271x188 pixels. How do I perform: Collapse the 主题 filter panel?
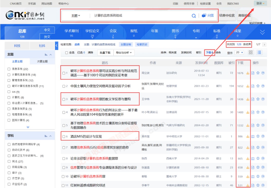tap(51, 55)
